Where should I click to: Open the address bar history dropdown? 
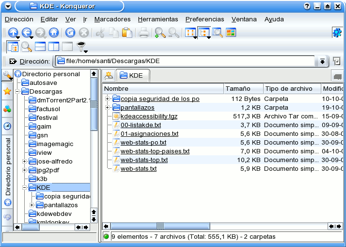pyautogui.click(x=322, y=61)
